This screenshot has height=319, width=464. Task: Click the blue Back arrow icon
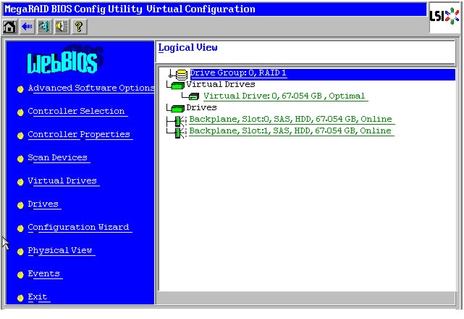point(27,27)
